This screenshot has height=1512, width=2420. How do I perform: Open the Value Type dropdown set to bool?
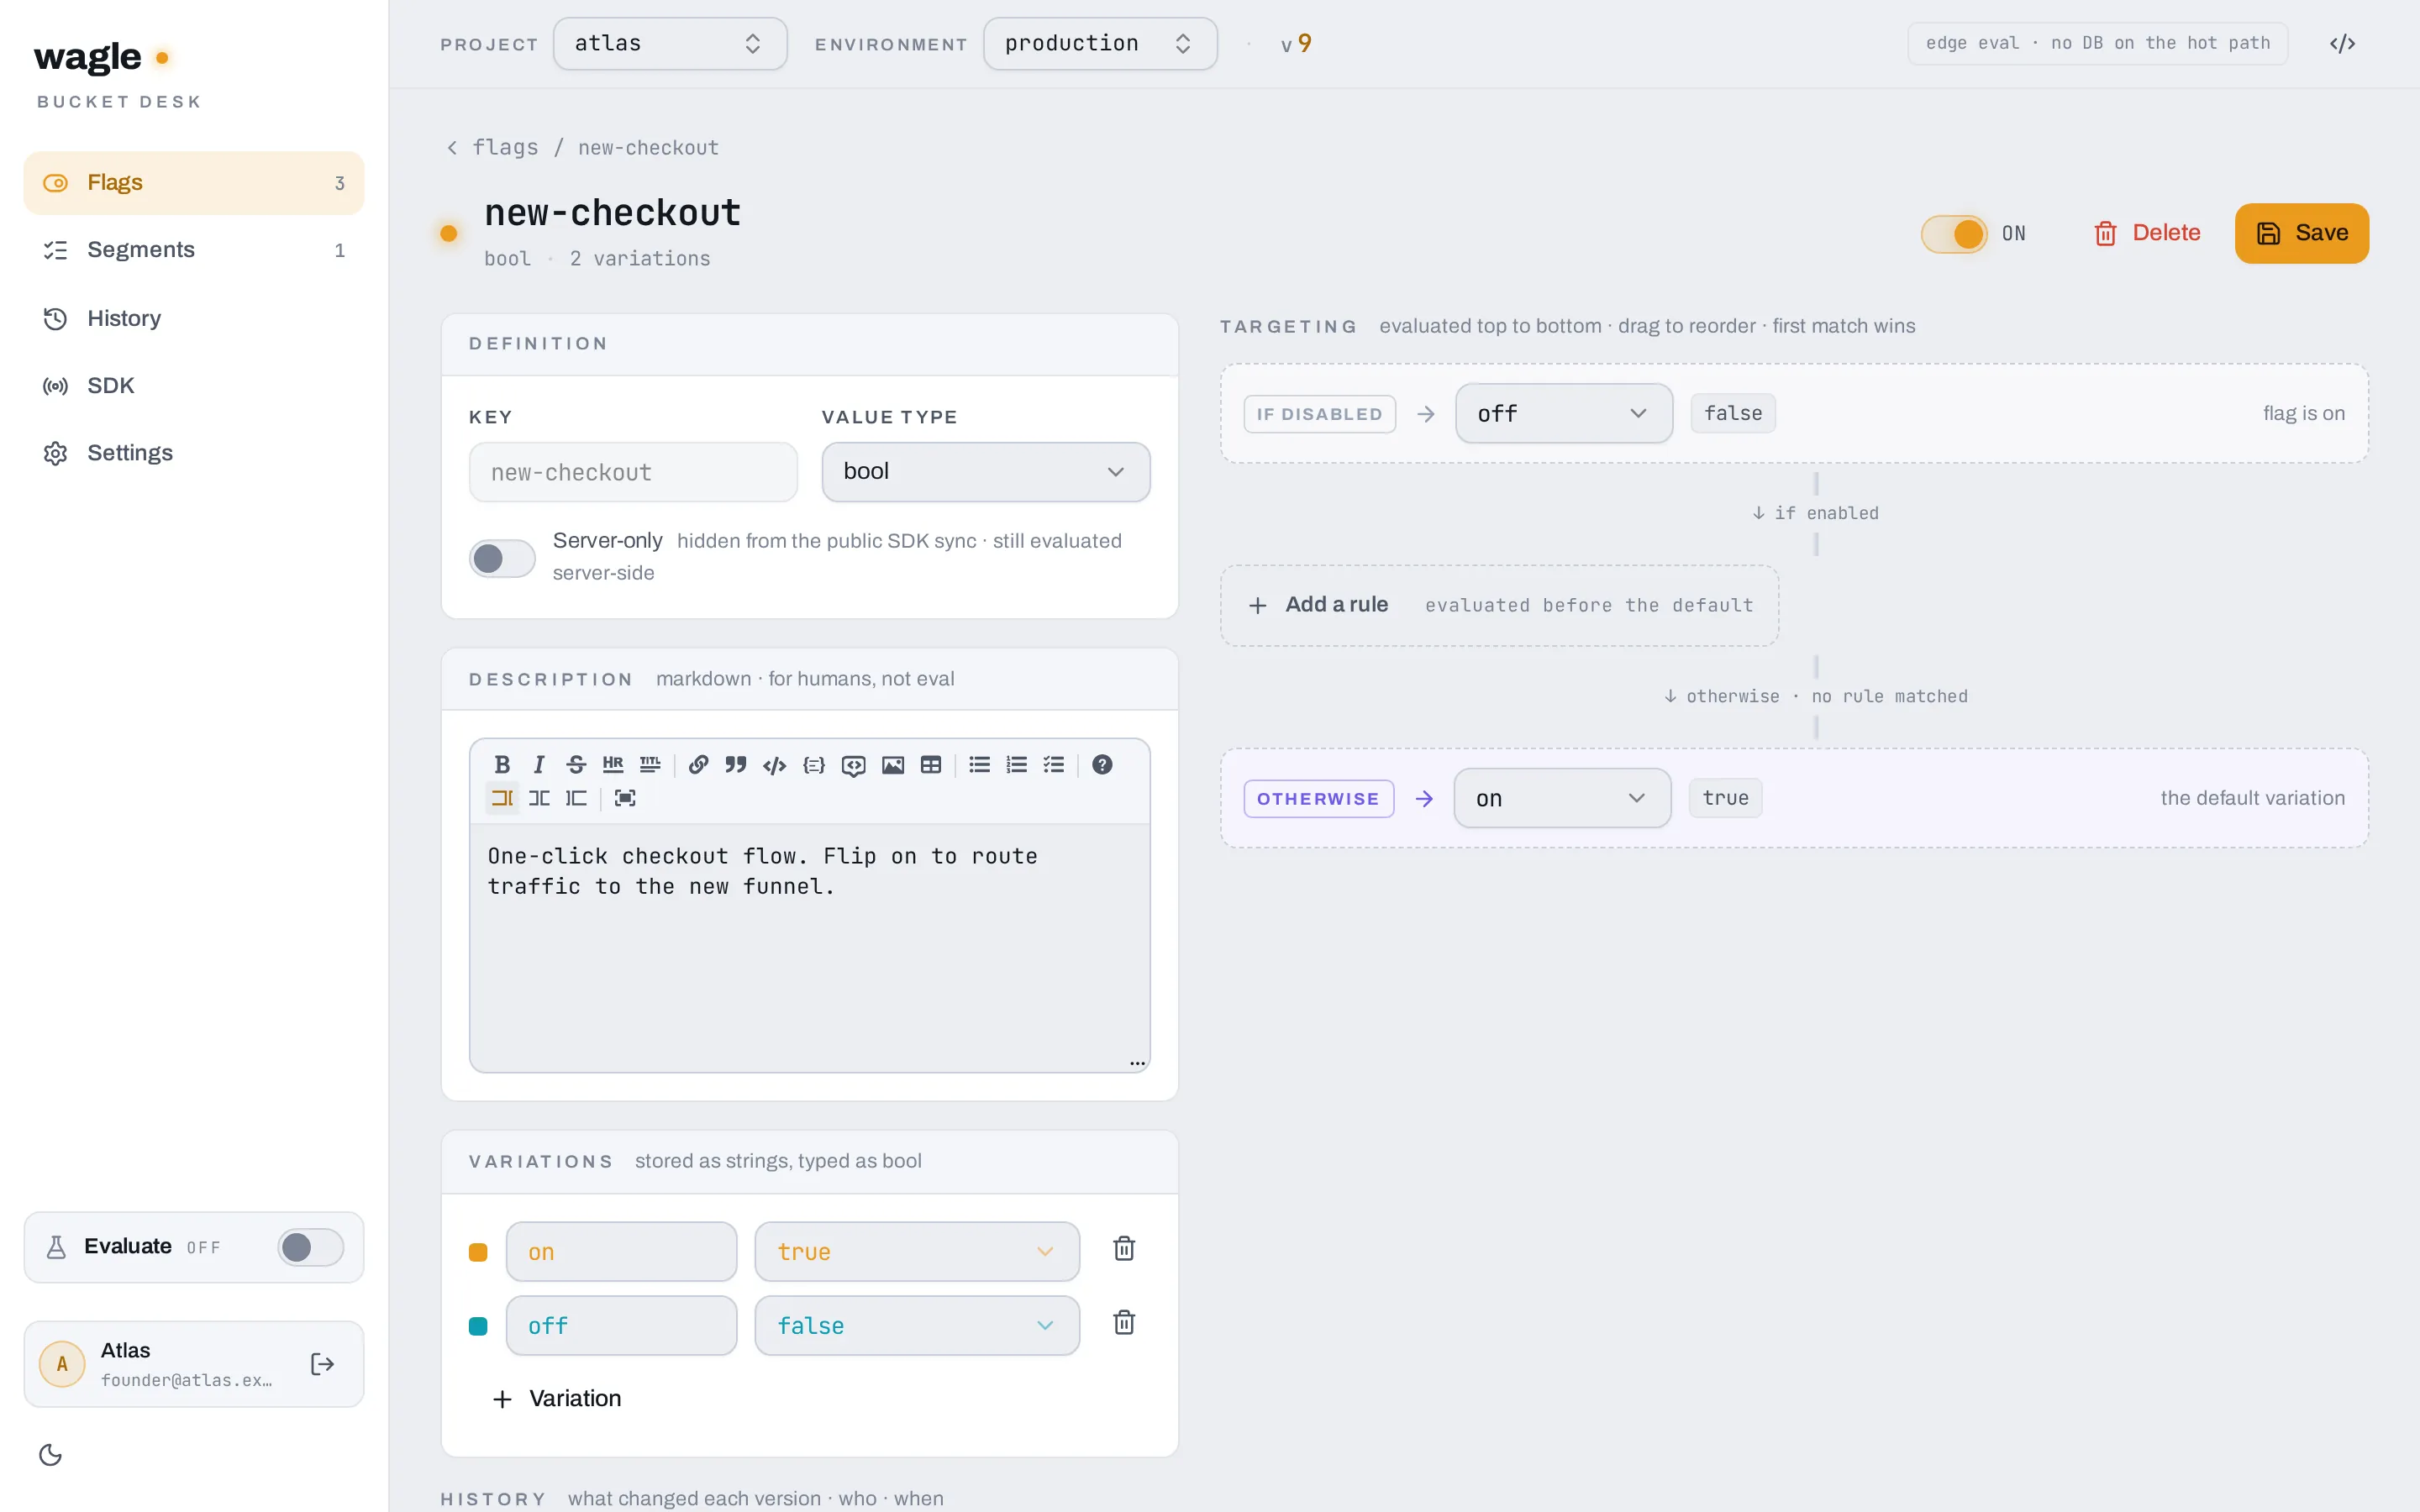pos(985,472)
